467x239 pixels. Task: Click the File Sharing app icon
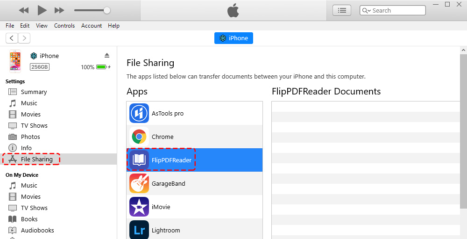pos(13,159)
